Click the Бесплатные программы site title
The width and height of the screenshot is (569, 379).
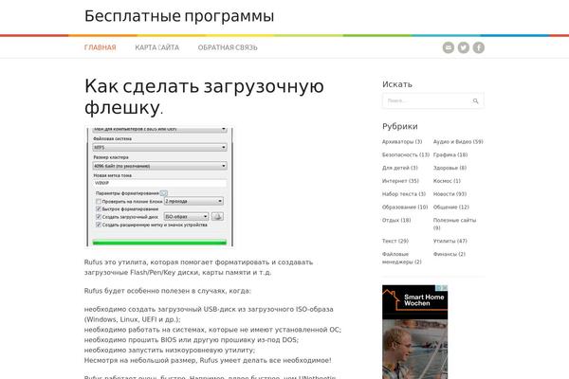tap(179, 16)
